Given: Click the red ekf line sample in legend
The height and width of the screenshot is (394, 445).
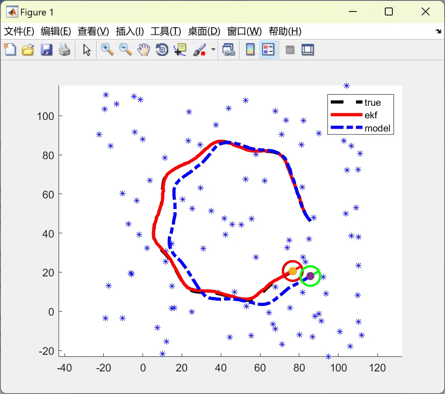Looking at the screenshot, I should pos(346,115).
